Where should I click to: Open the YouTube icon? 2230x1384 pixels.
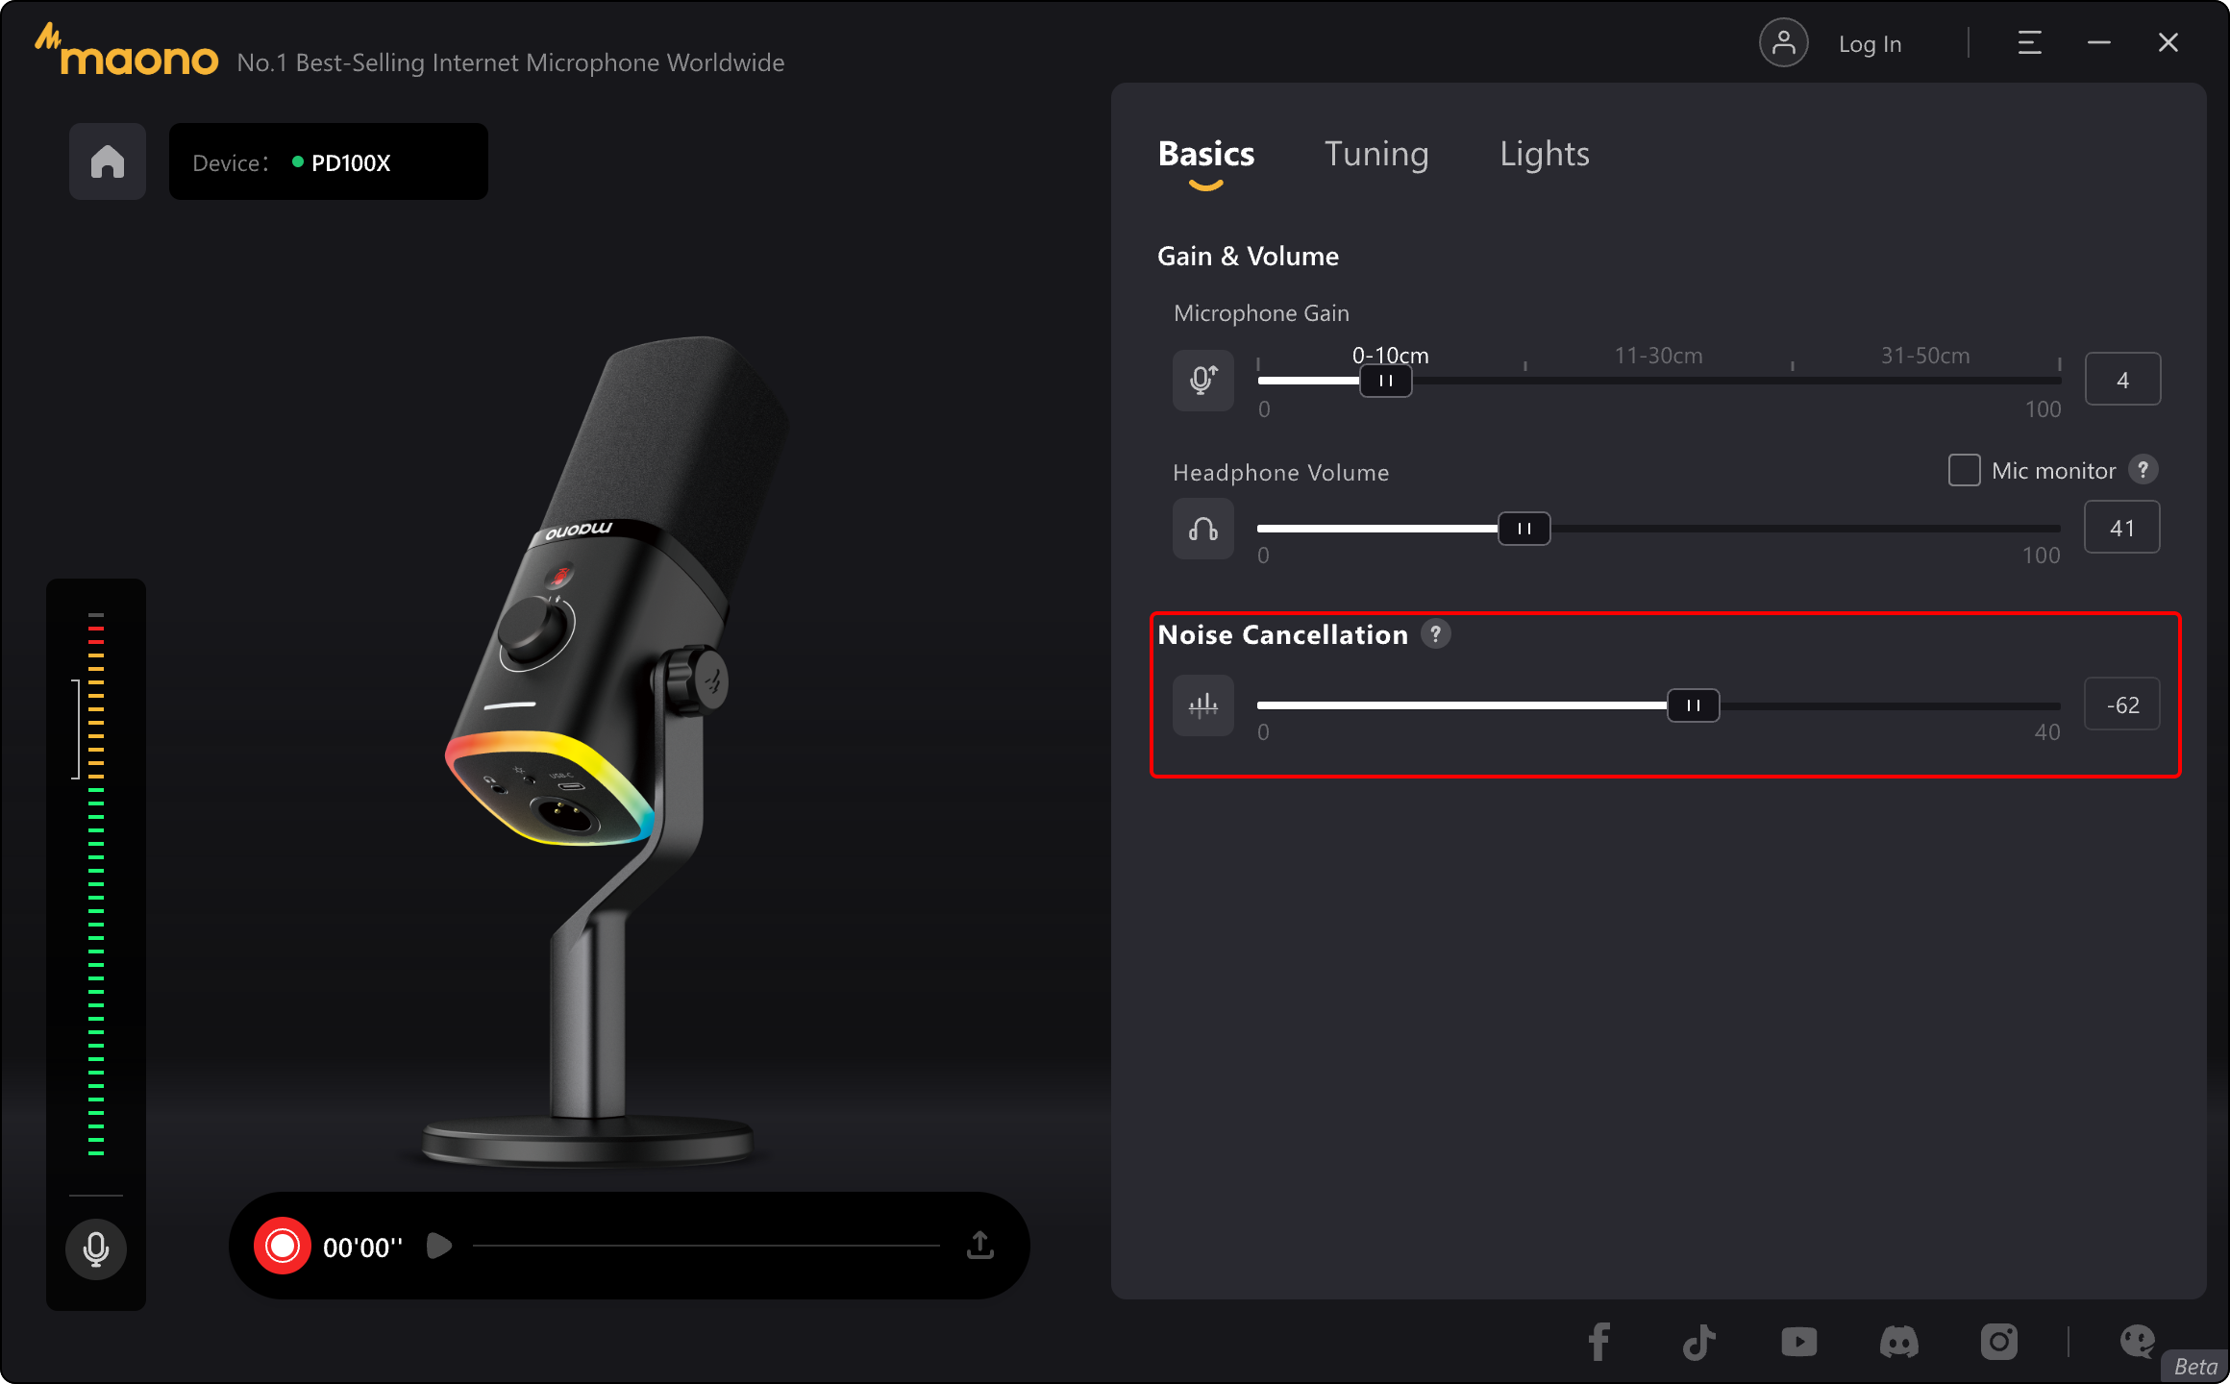point(1799,1342)
